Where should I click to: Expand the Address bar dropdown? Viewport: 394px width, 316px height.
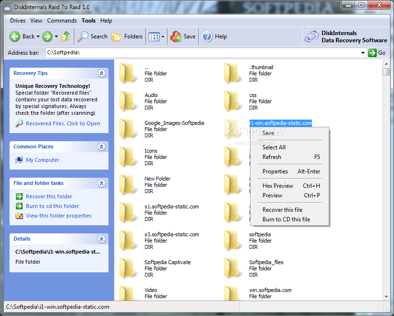click(x=363, y=53)
